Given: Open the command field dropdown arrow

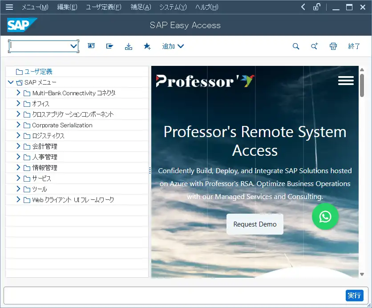Looking at the screenshot, I should pos(73,46).
